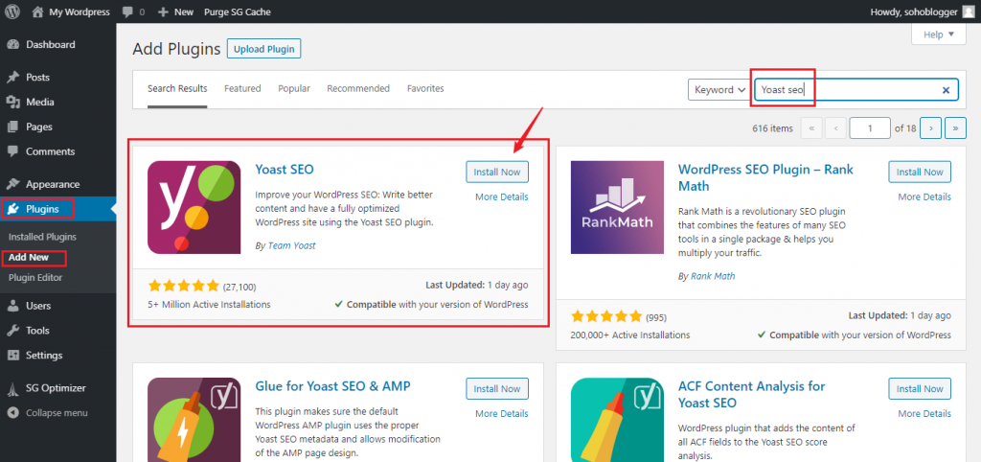The width and height of the screenshot is (981, 462).
Task: Open the Keyword search type dropdown
Action: (x=718, y=90)
